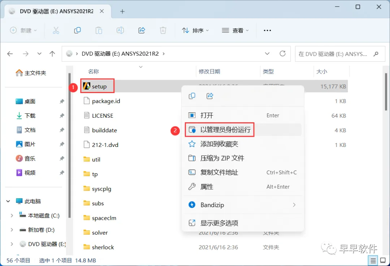Viewport: 390px width, 266px height.
Task: Focus the search box for ANSYS drive
Action: click(340, 54)
